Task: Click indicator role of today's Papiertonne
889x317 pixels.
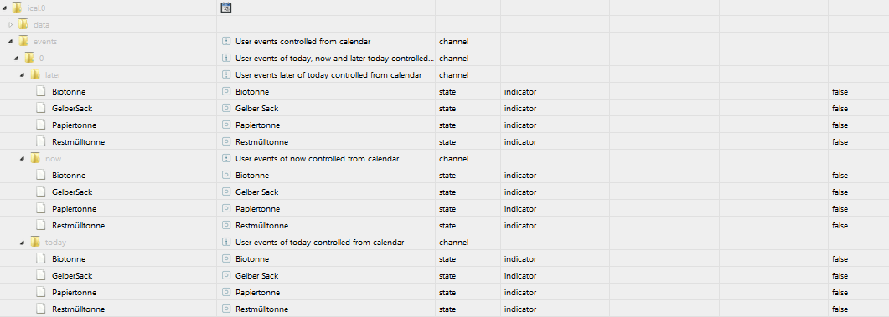Action: pos(520,293)
